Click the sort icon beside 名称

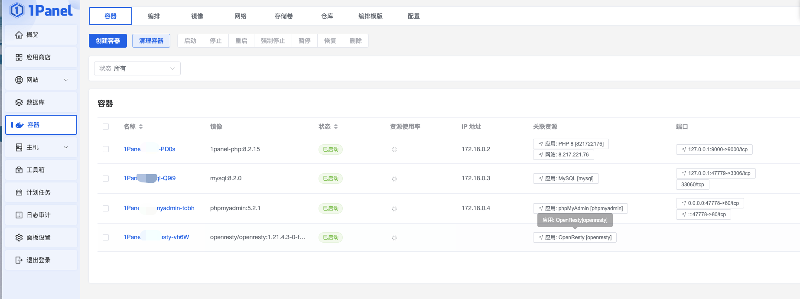(x=141, y=127)
